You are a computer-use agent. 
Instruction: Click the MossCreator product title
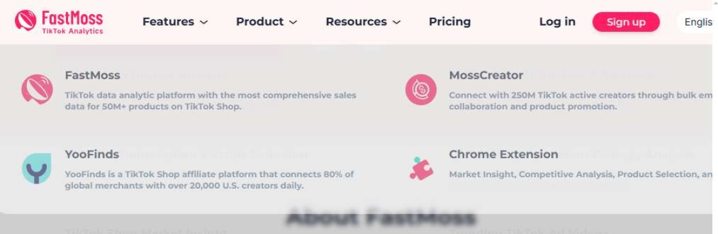pyautogui.click(x=486, y=75)
